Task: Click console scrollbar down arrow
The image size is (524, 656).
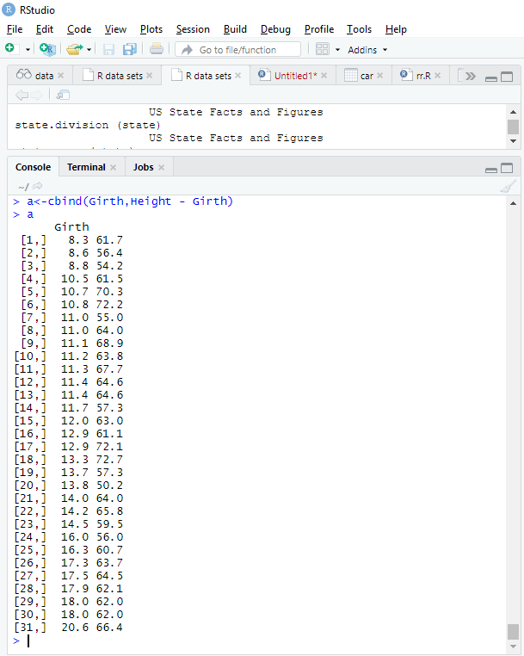Action: [513, 647]
